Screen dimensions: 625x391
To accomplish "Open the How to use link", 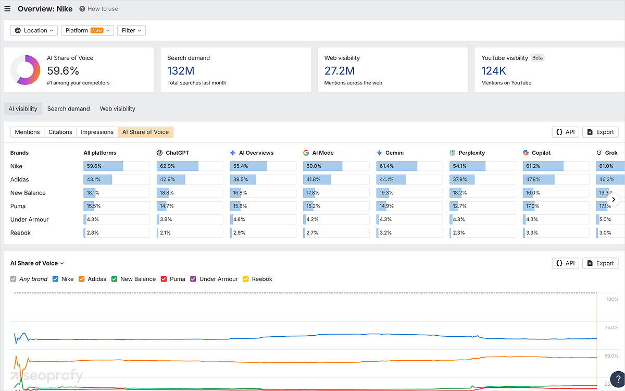I will pyautogui.click(x=103, y=9).
